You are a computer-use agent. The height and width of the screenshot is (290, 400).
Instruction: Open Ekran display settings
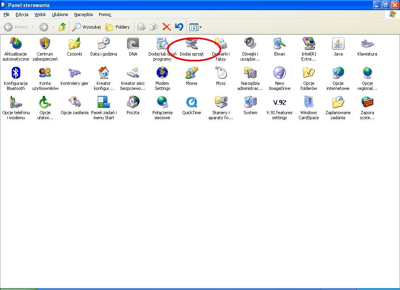coord(279,47)
